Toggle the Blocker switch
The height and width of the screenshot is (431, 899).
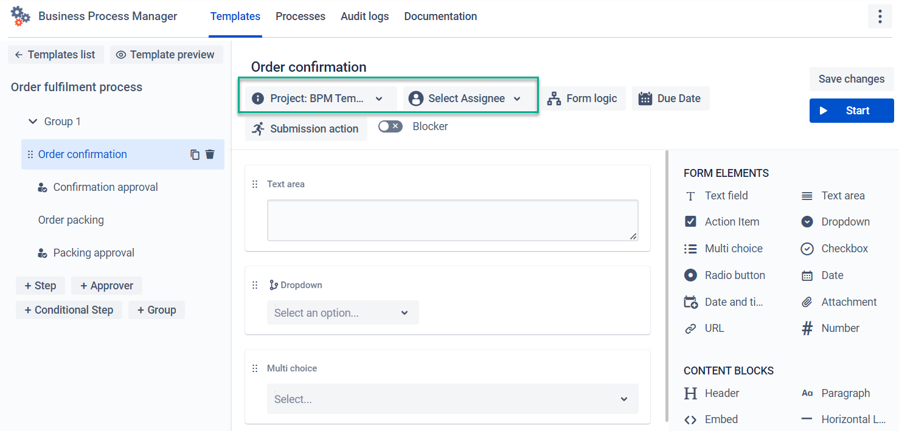click(x=390, y=126)
